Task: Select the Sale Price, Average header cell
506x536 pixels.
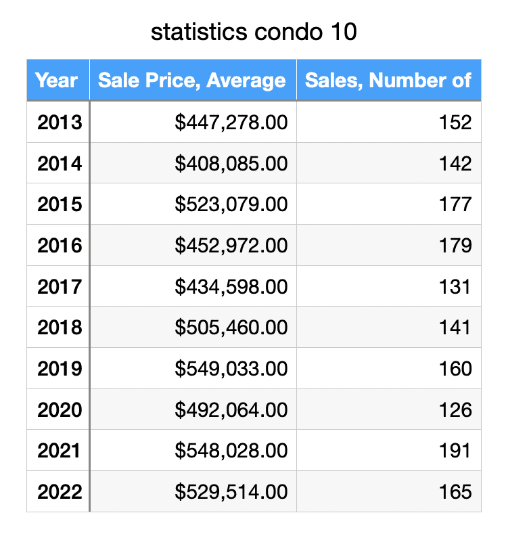Action: 192,81
